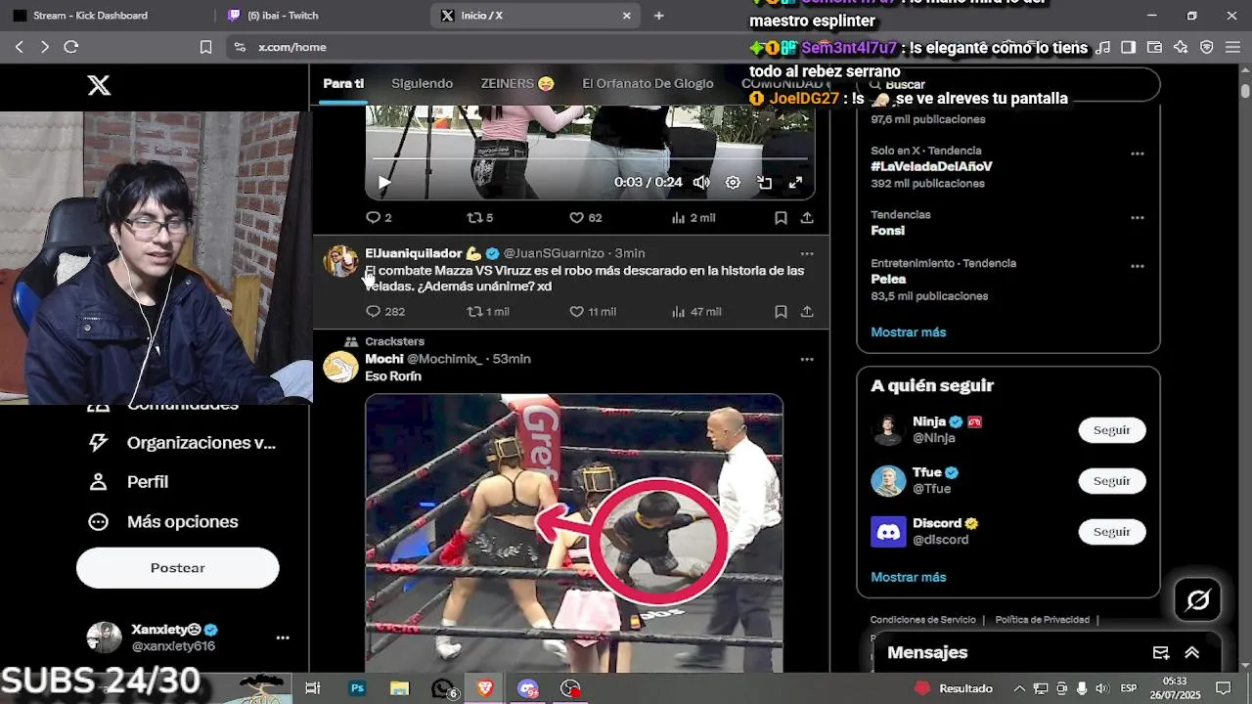1252x704 pixels.
Task: Switch to the Siguiendo tab
Action: click(x=422, y=83)
